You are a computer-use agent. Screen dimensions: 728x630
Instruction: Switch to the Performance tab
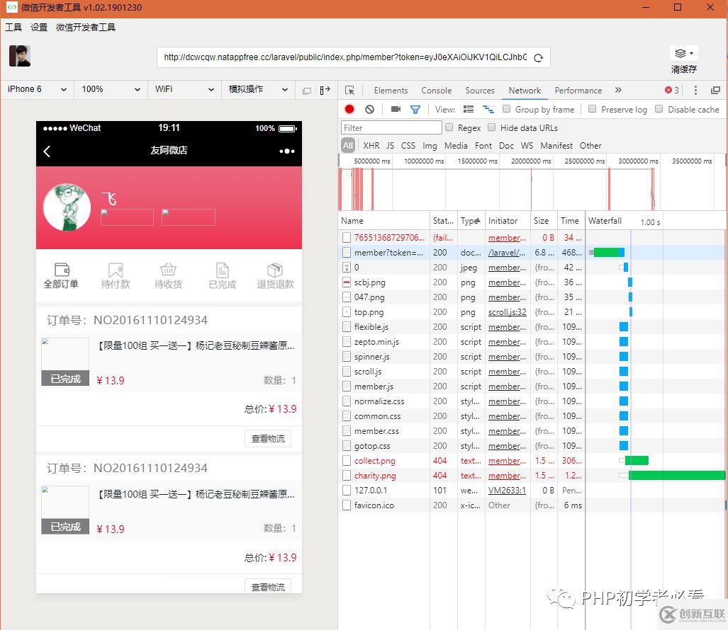click(x=578, y=91)
